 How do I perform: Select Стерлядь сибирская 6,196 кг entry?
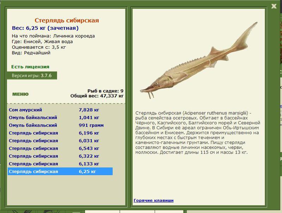pyautogui.click(x=60, y=133)
